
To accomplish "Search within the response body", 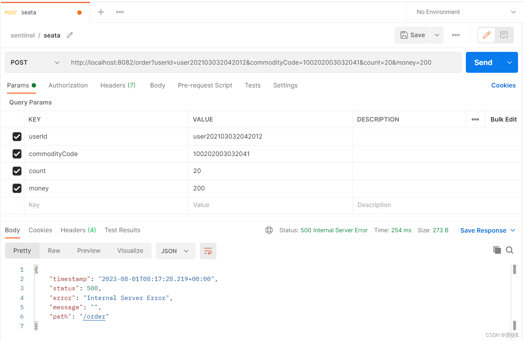I will pos(510,250).
